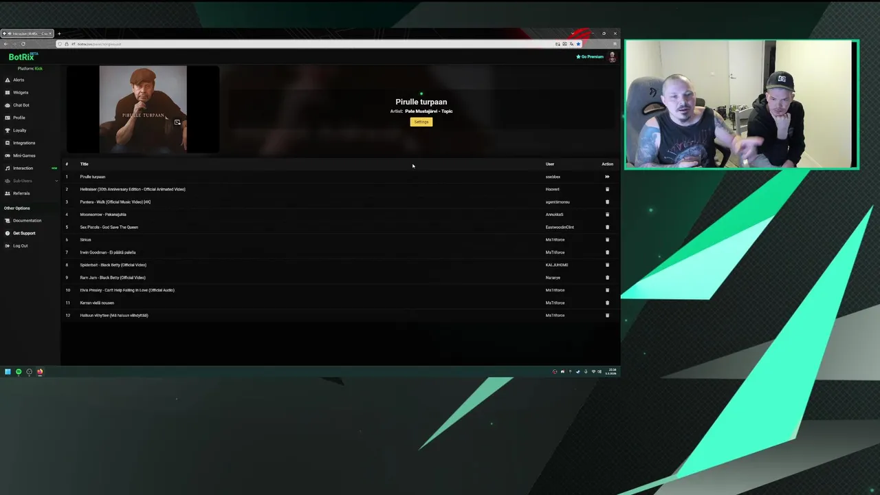Open the Loyalty section
880x495 pixels.
(20, 130)
